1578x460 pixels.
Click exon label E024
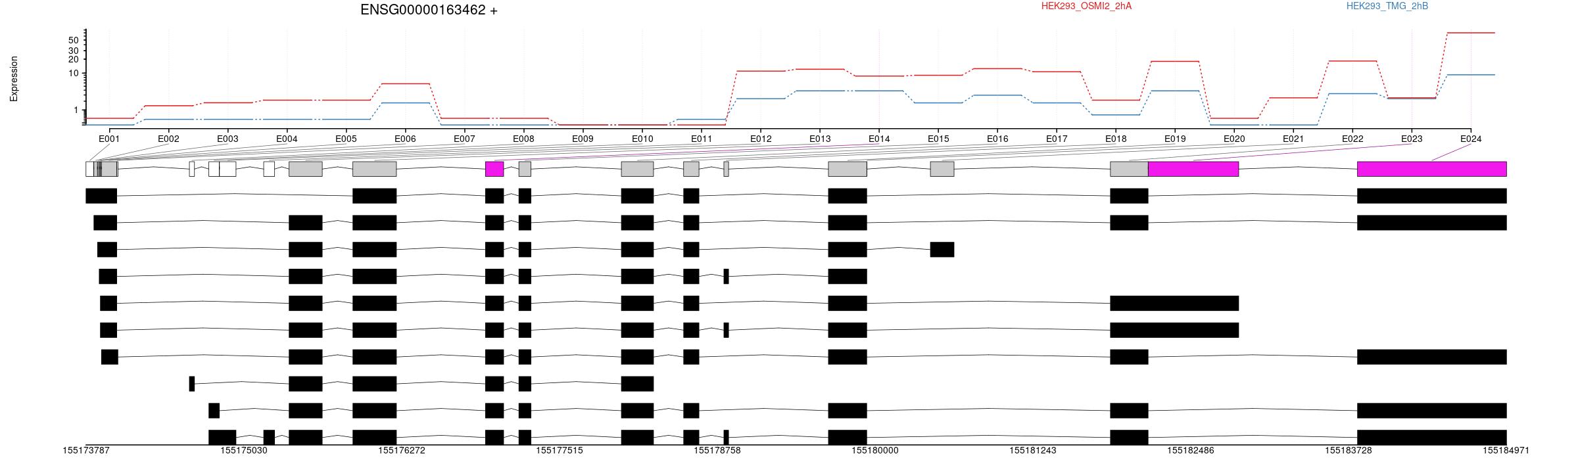pos(1471,139)
